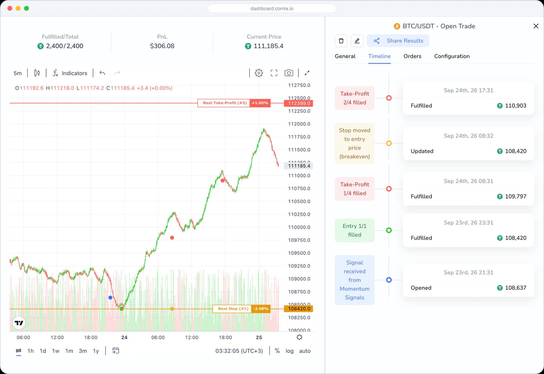Open the Indicators menu
Screen dimensions: 544x374
pos(70,73)
